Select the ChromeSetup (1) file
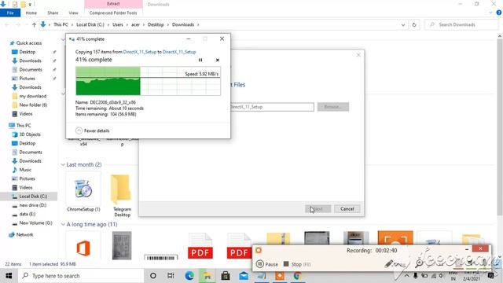The image size is (503, 283). point(83,193)
